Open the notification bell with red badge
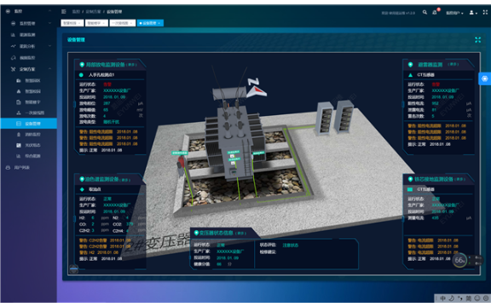The height and width of the screenshot is (307, 491). click(x=435, y=12)
